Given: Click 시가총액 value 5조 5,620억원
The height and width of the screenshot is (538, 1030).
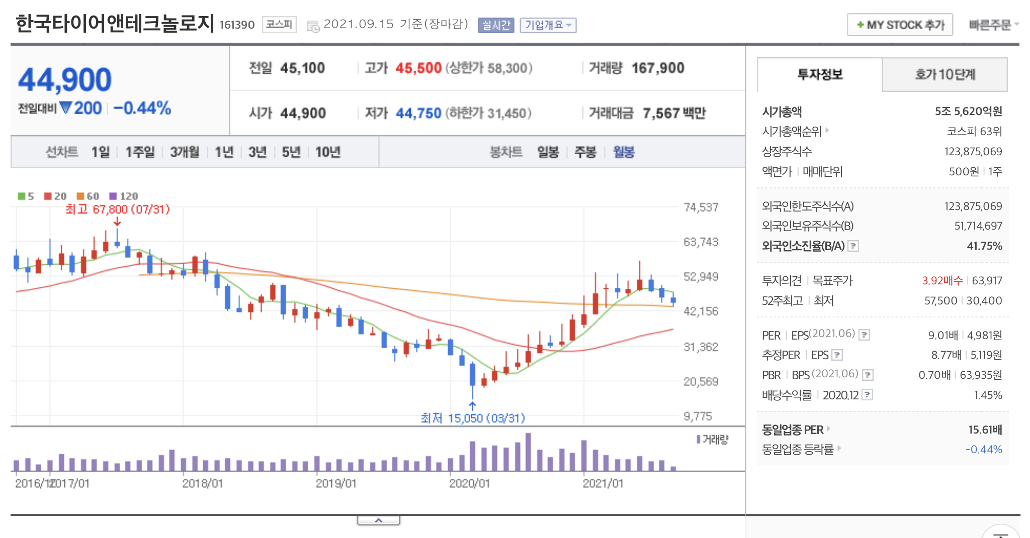Looking at the screenshot, I should click(969, 111).
